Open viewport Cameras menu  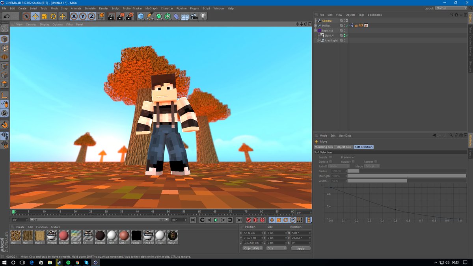pos(31,24)
